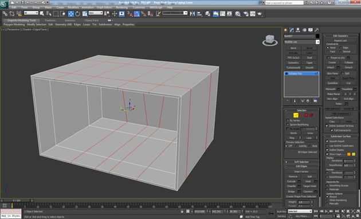Viewport: 361px width, 219px height.
Task: Open the Modify command panel tab
Action: [x=292, y=30]
